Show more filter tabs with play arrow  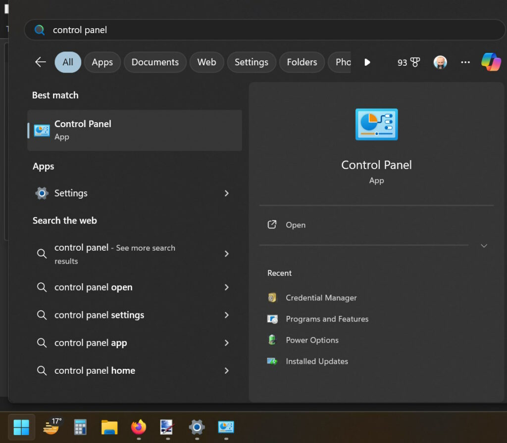pyautogui.click(x=367, y=62)
